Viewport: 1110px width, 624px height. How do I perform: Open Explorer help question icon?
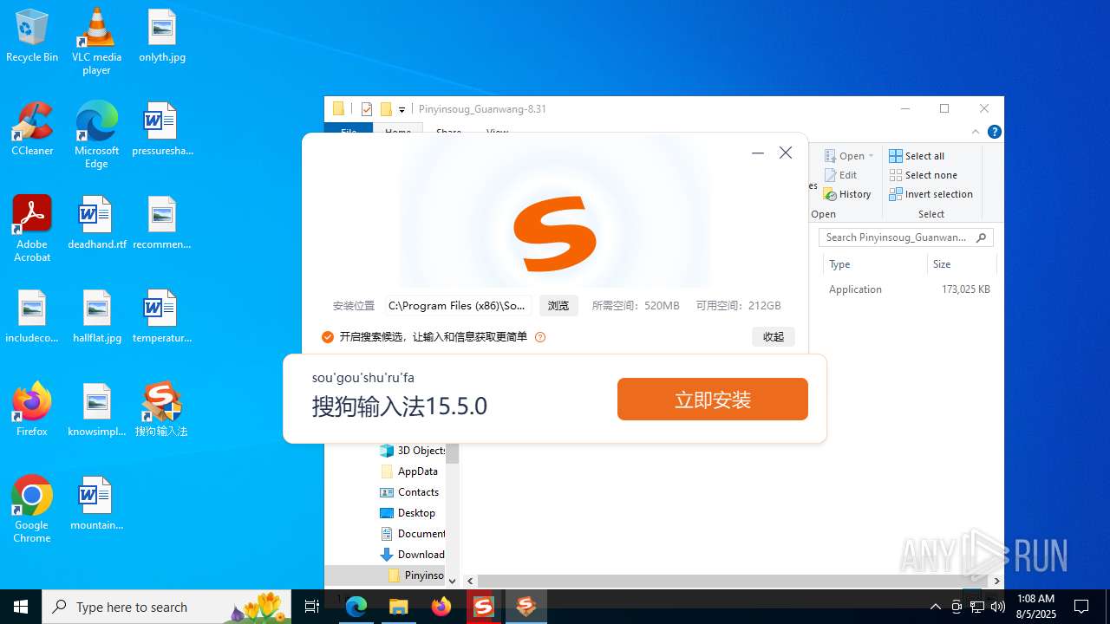coord(995,132)
